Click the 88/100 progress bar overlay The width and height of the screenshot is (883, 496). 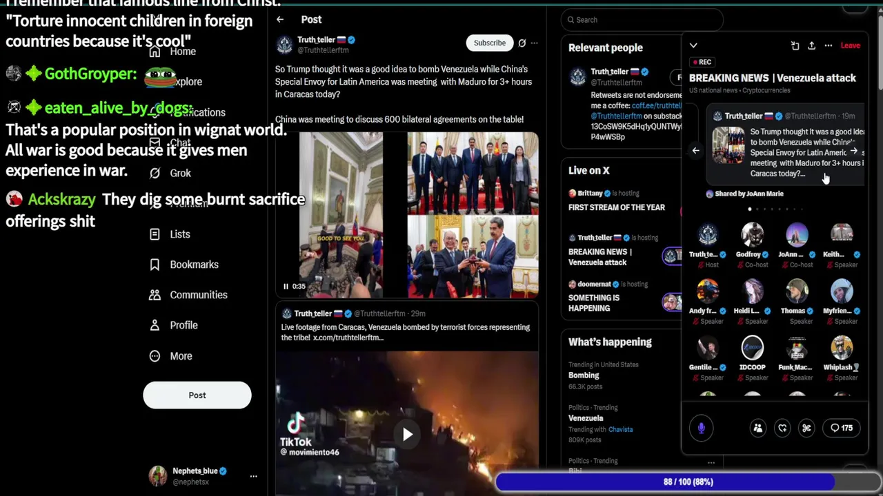(688, 482)
